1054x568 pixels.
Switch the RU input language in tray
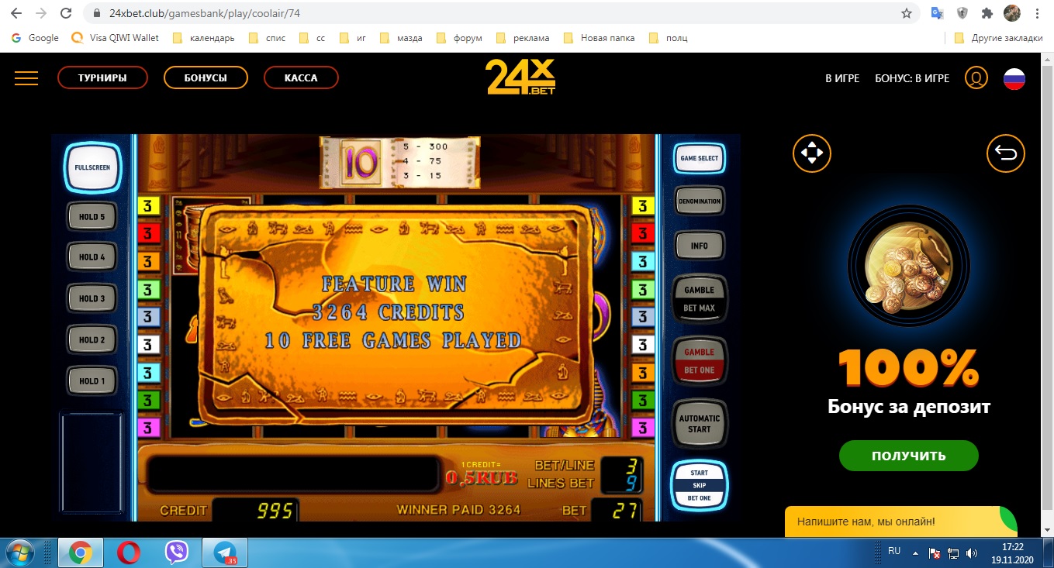[894, 551]
